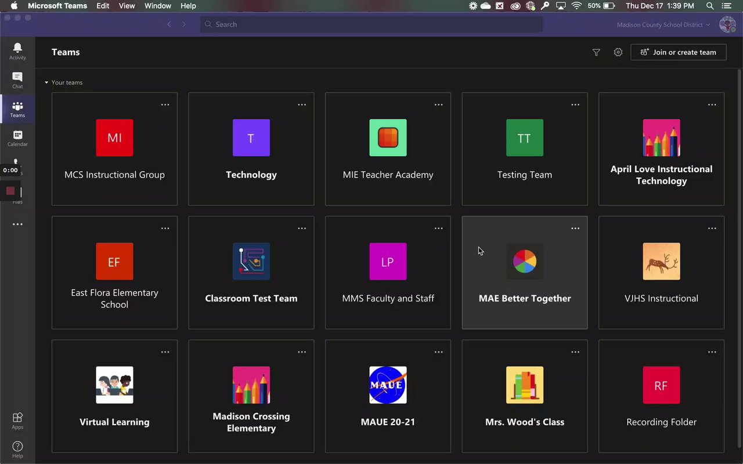Screen dimensions: 743x464
Task: Open the Recording Folder team
Action: click(662, 396)
